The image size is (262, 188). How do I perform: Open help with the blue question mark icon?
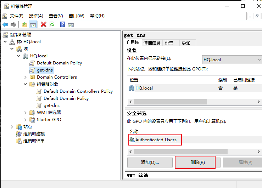[62, 24]
